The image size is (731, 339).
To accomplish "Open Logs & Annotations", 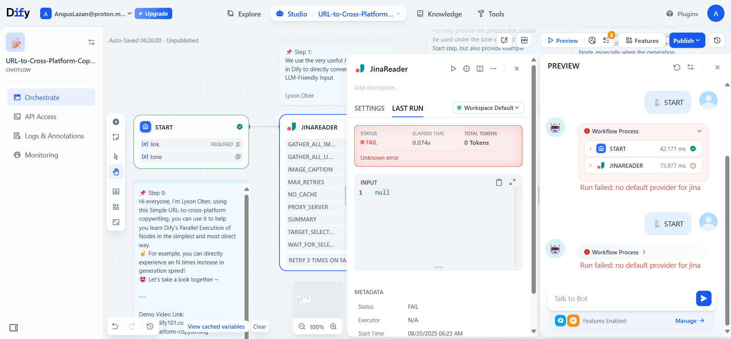I will pos(51,136).
